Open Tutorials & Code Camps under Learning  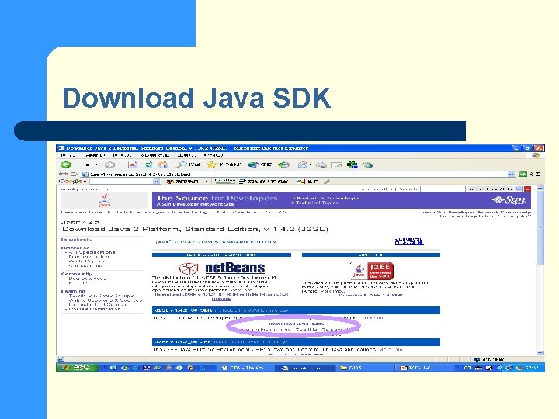tap(101, 296)
